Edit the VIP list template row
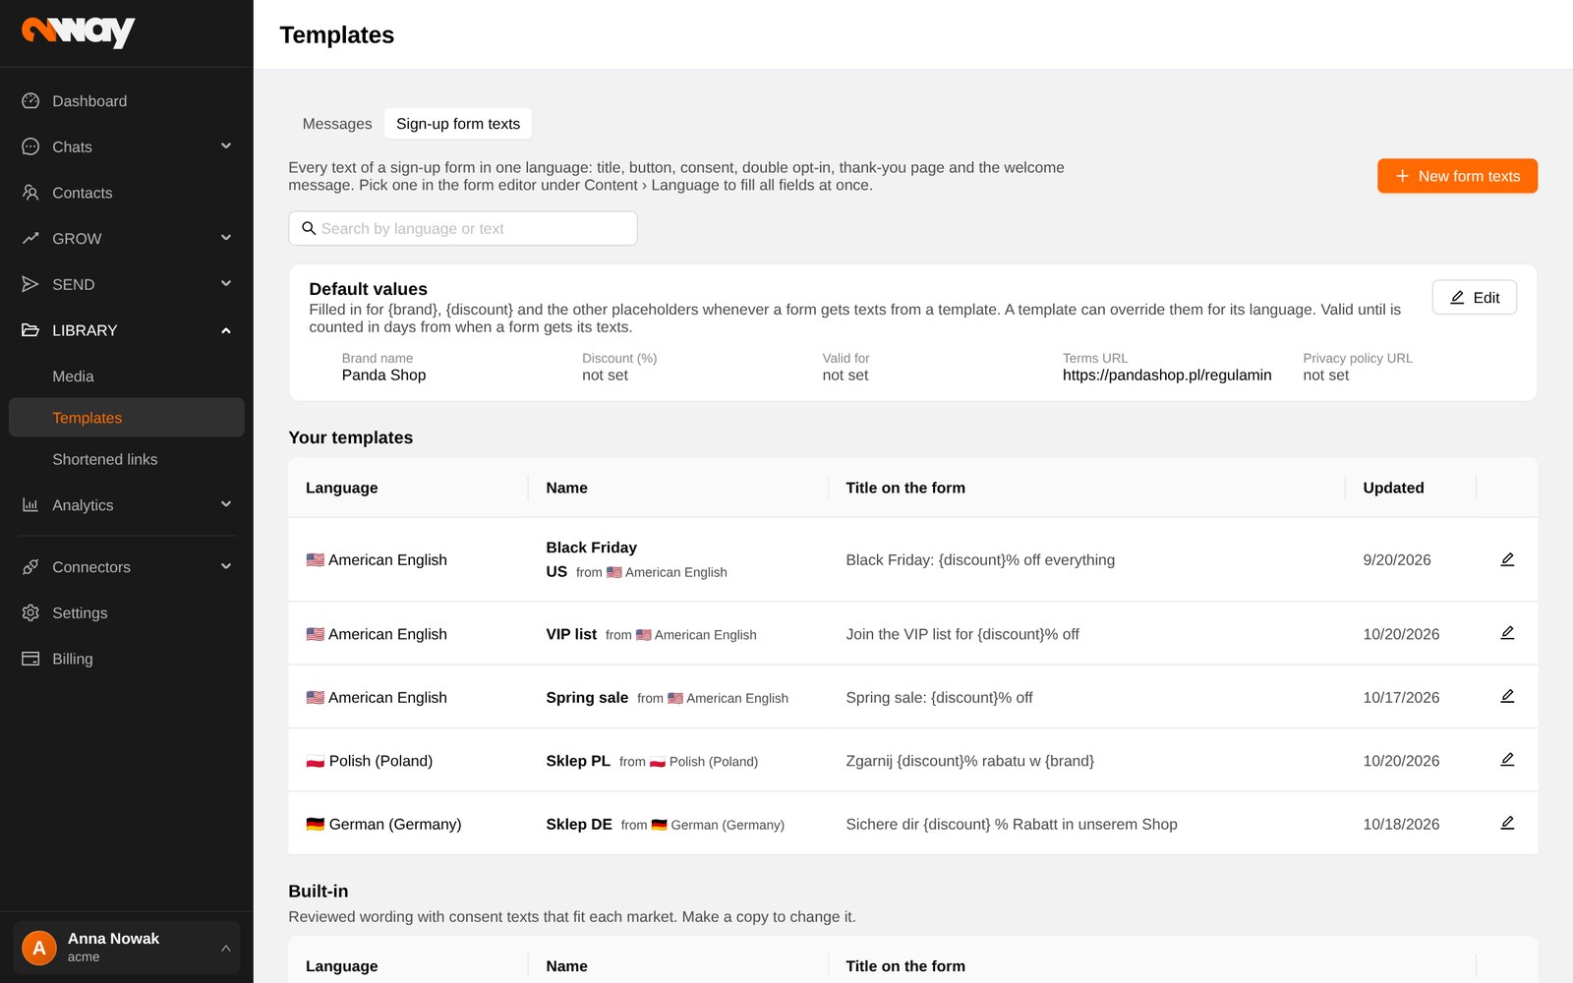Viewport: 1573px width, 983px height. tap(1507, 633)
